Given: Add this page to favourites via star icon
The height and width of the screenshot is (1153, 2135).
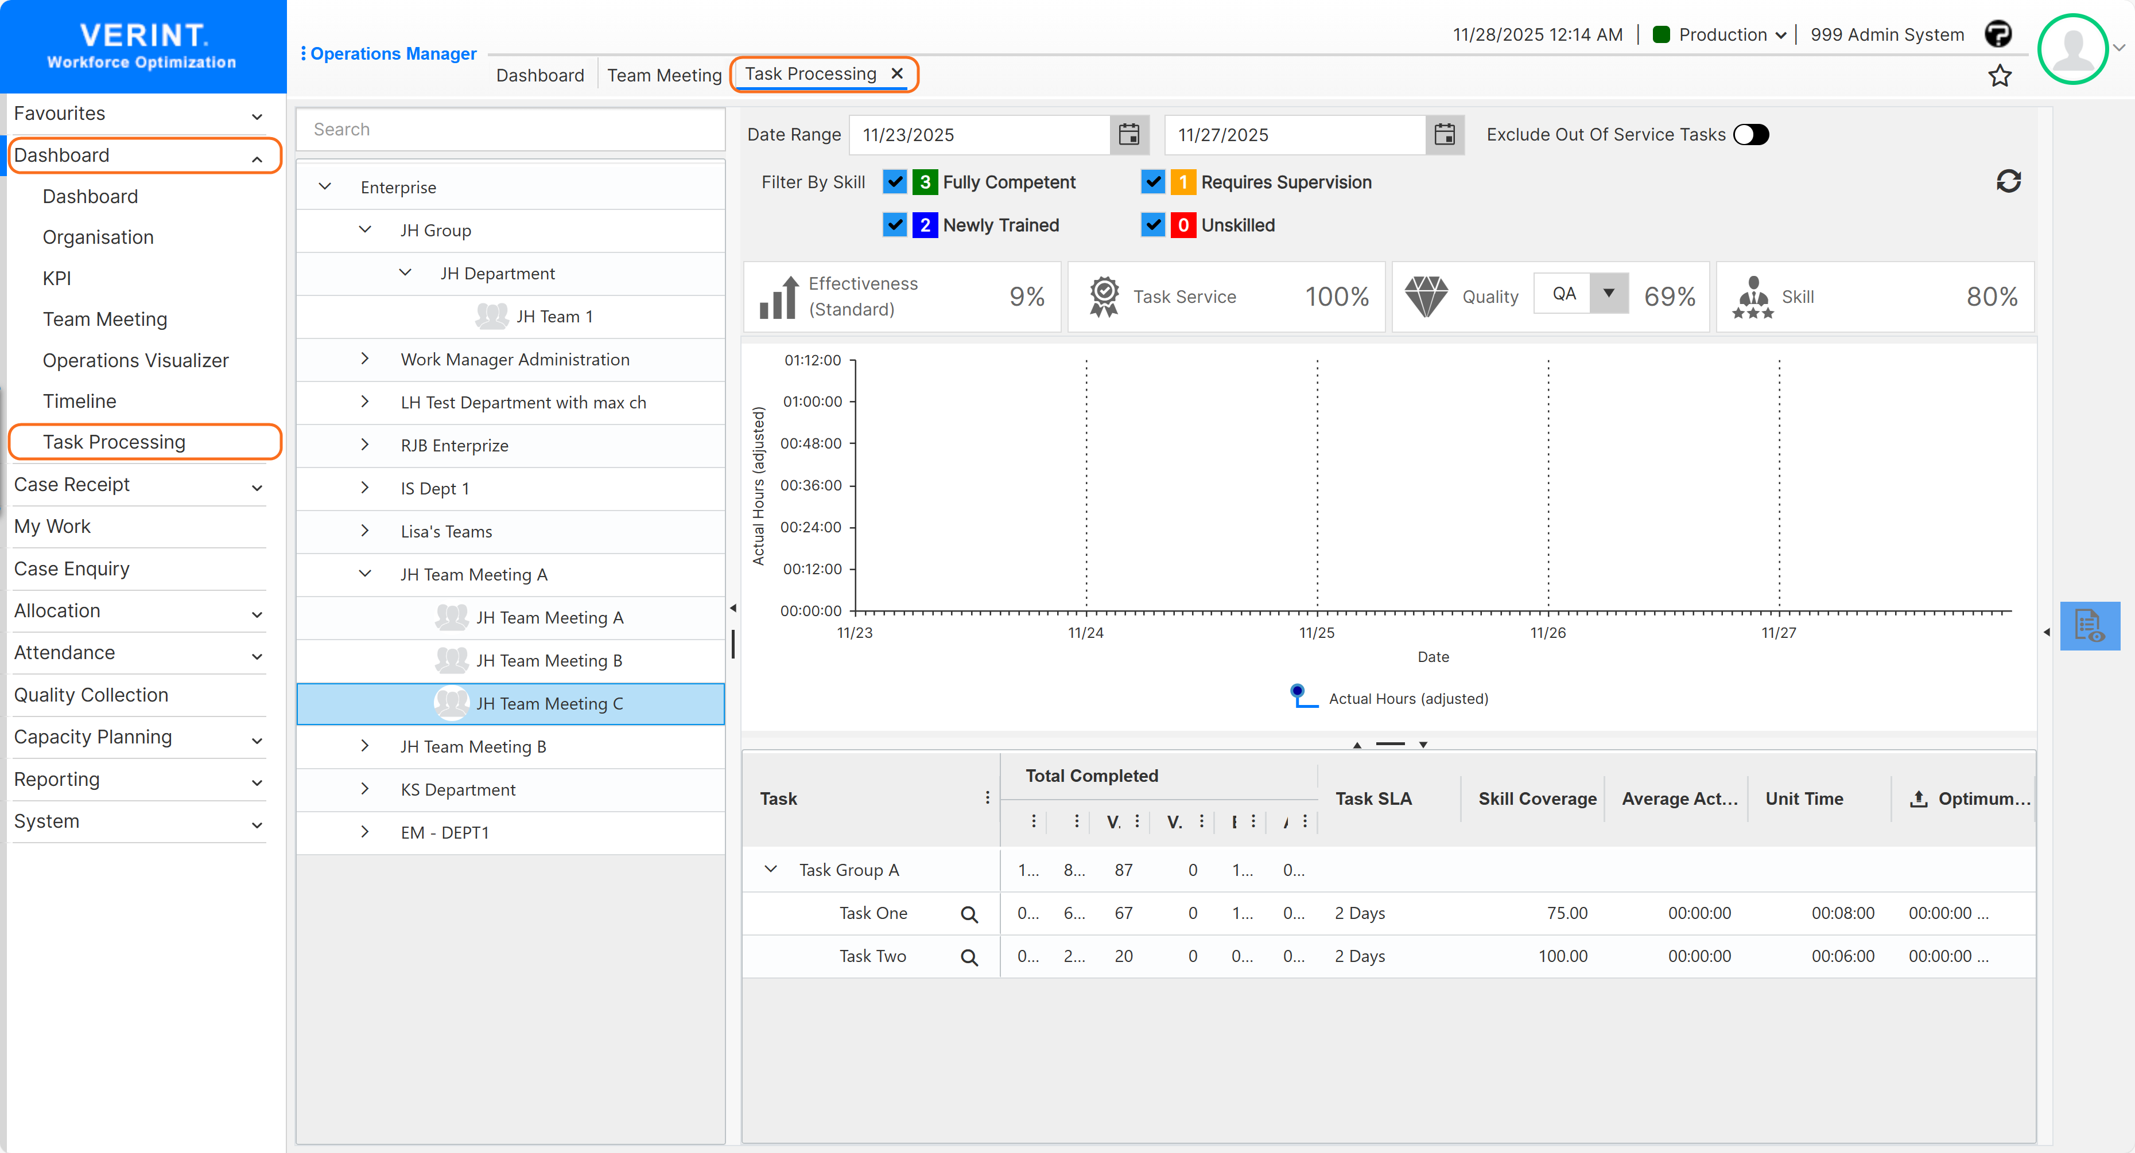Looking at the screenshot, I should pyautogui.click(x=2000, y=75).
